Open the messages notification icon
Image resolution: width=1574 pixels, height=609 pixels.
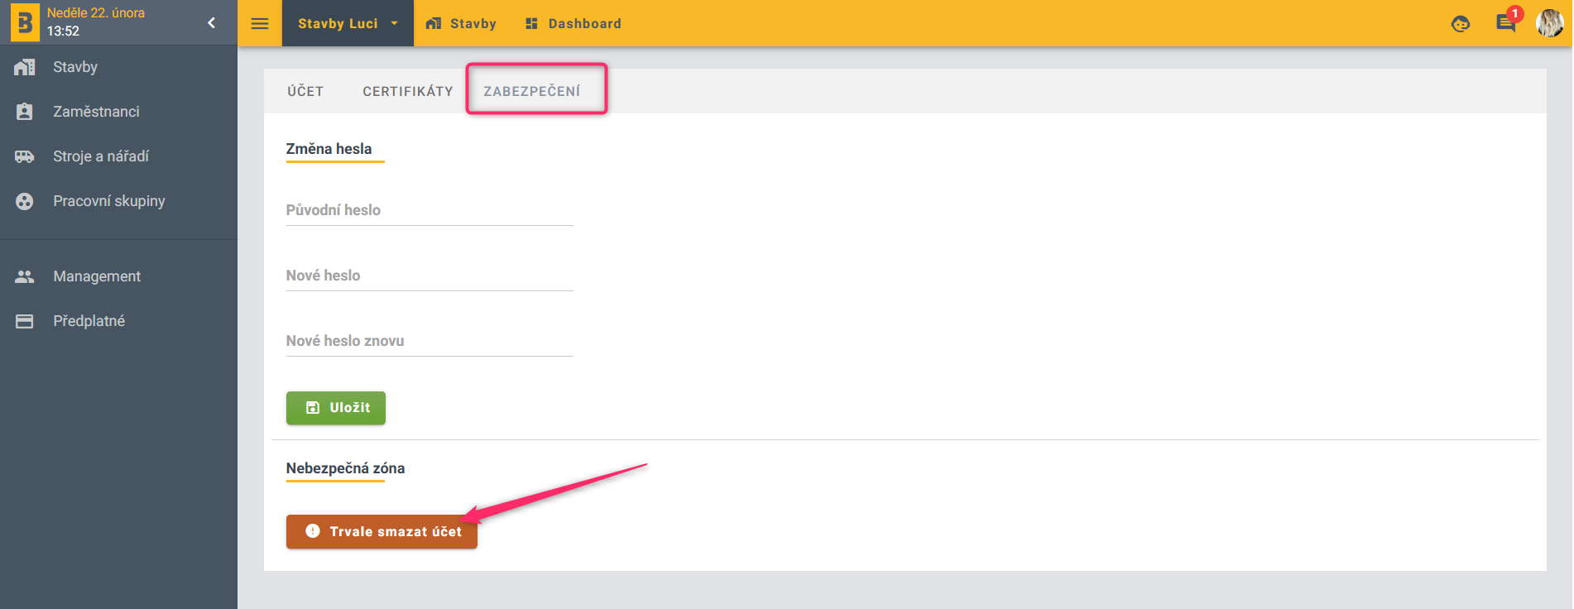pyautogui.click(x=1505, y=23)
